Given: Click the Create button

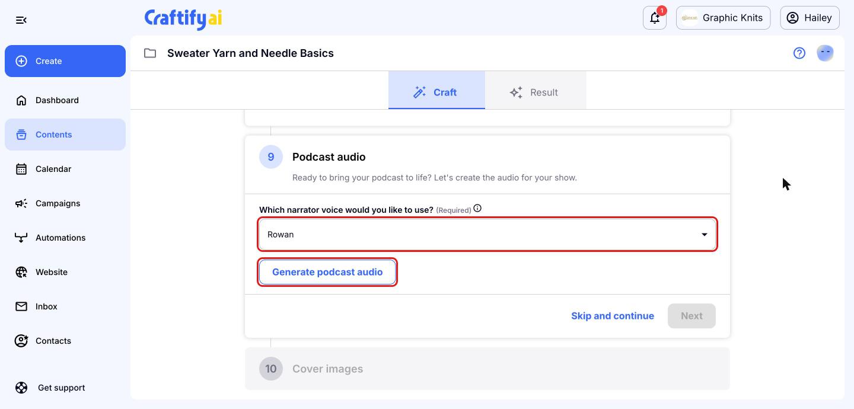Looking at the screenshot, I should 65,61.
